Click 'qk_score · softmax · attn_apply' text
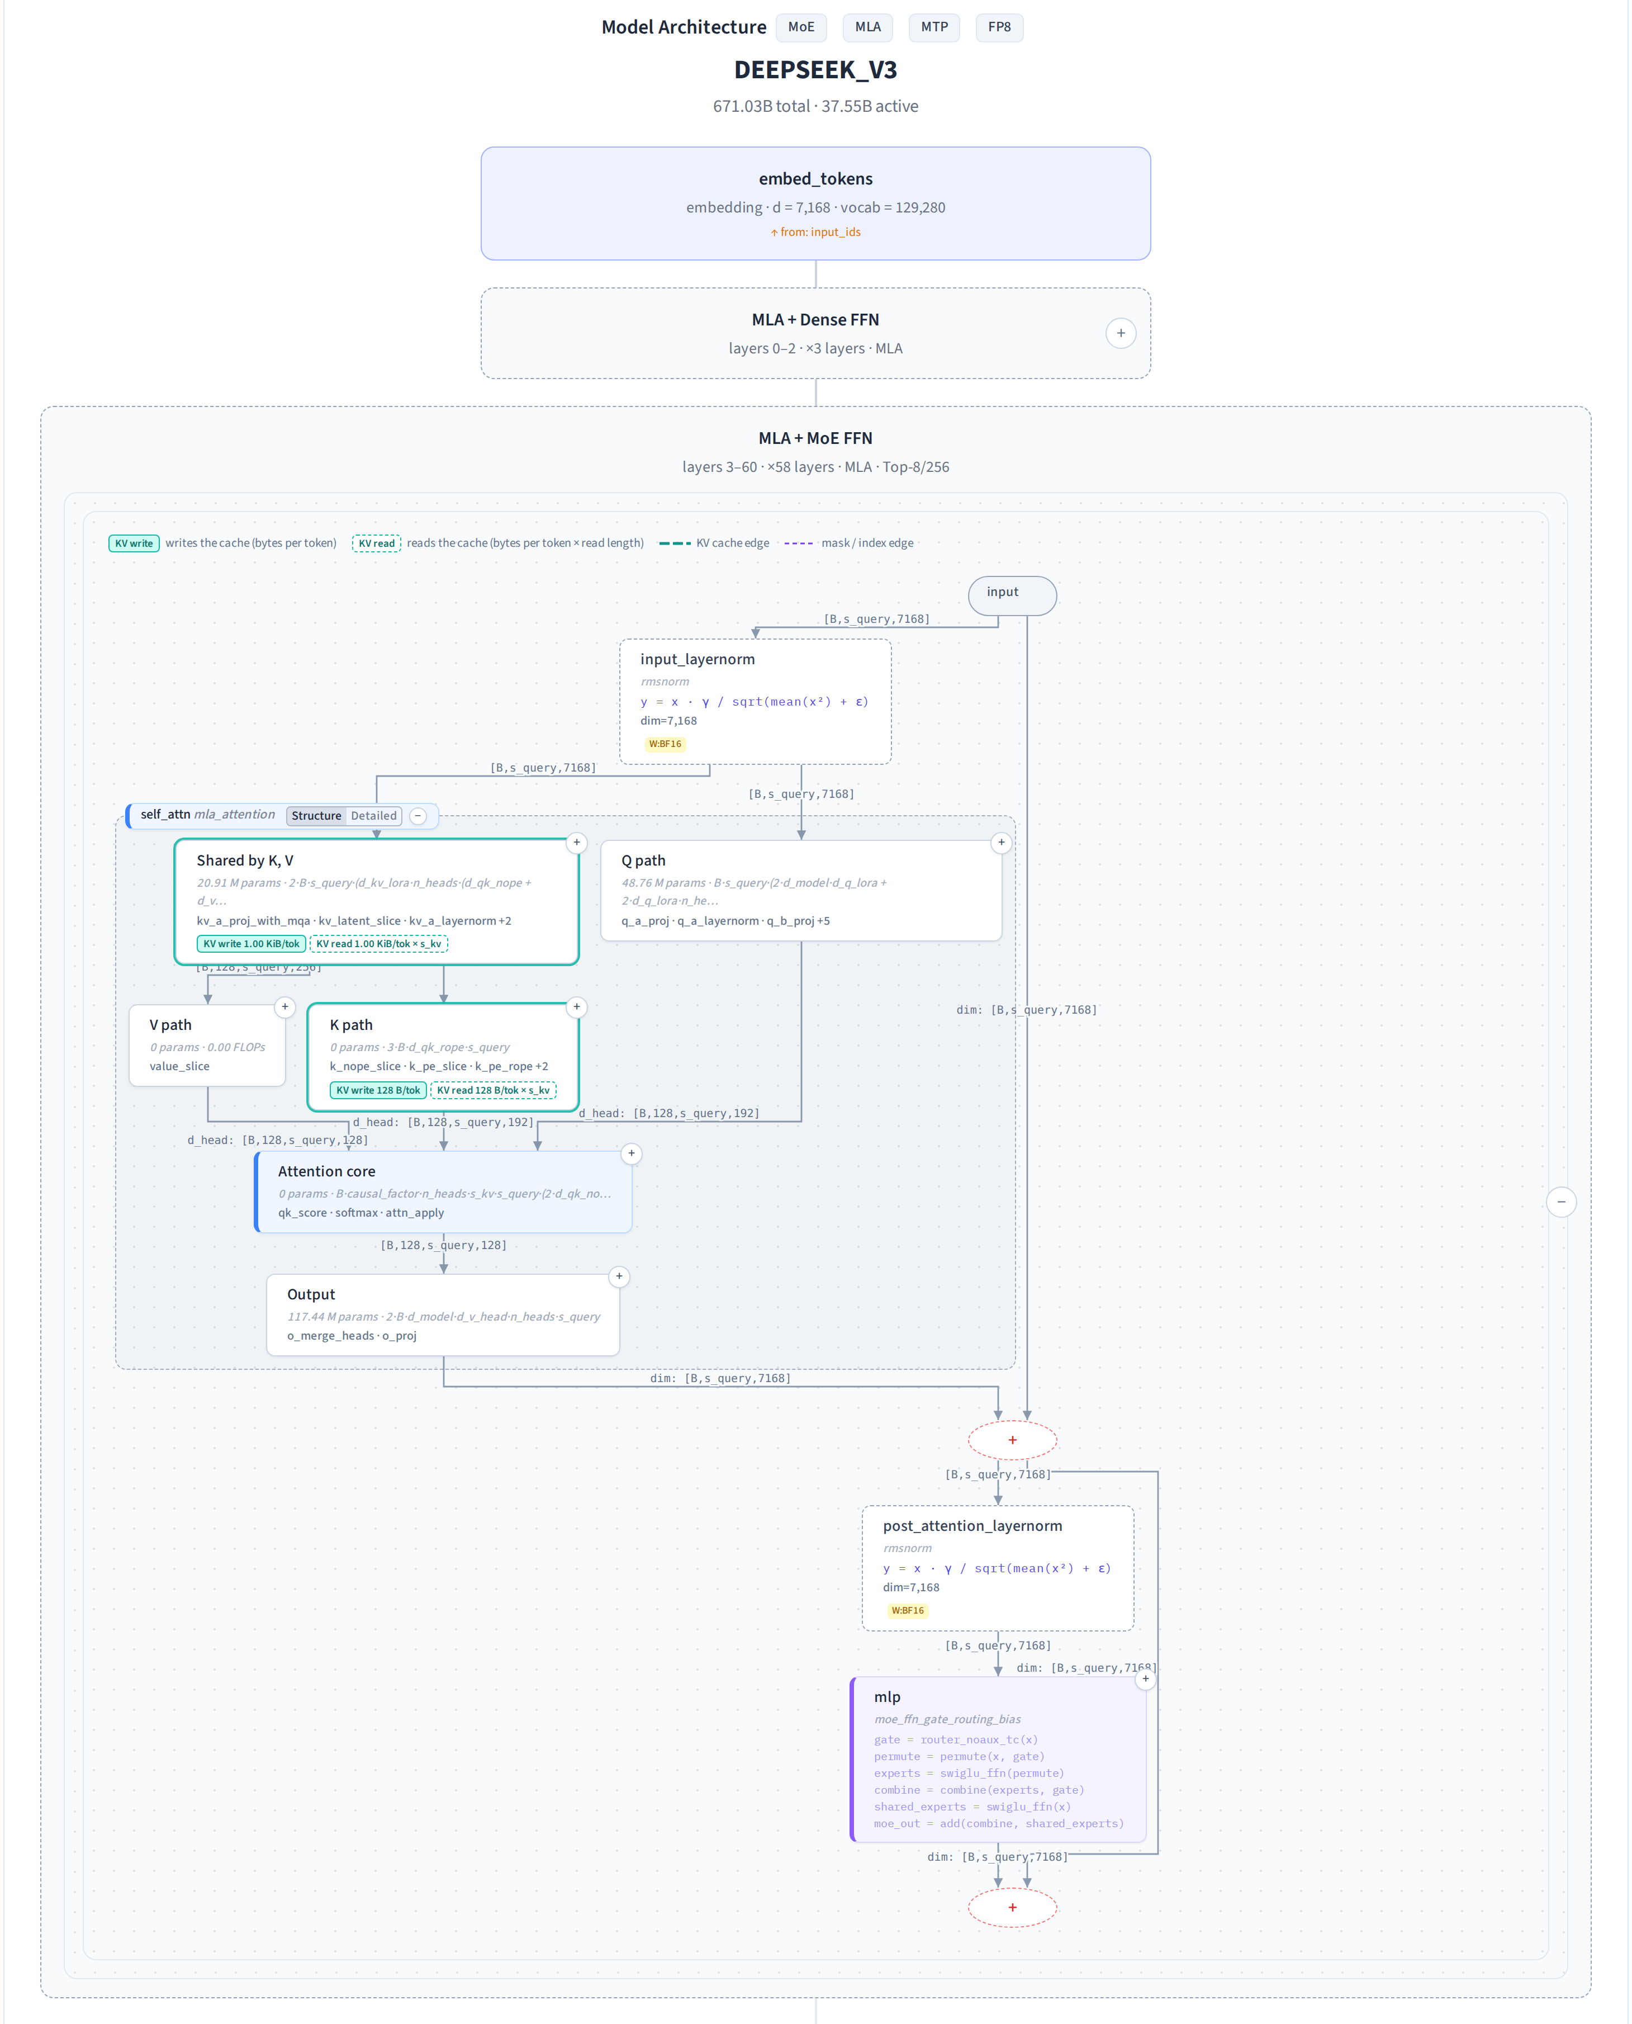The image size is (1632, 2024). point(361,1212)
